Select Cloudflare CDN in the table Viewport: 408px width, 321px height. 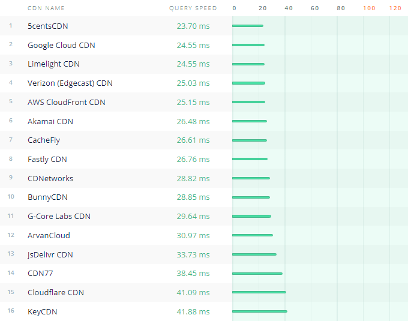tap(56, 293)
